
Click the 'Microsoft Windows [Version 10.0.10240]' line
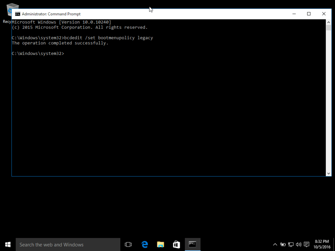coord(62,22)
